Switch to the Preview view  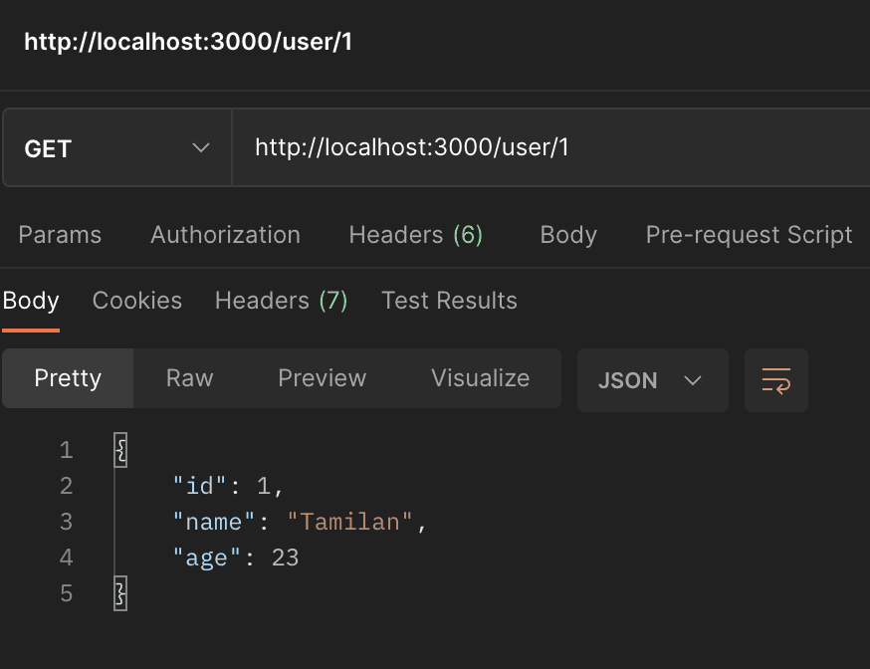323,378
